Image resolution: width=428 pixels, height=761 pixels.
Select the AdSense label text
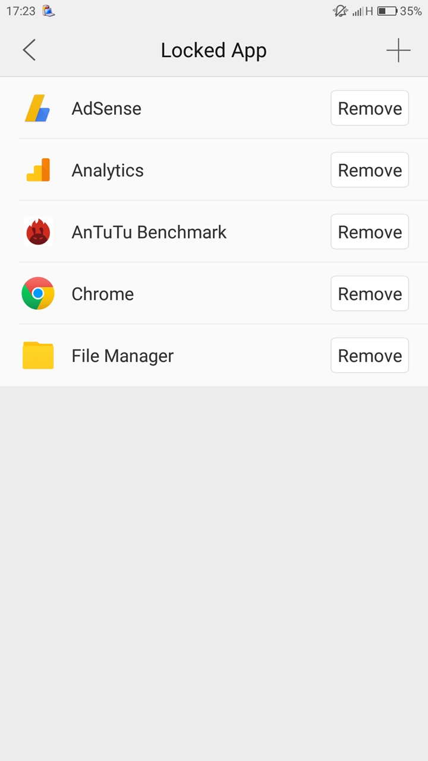106,109
